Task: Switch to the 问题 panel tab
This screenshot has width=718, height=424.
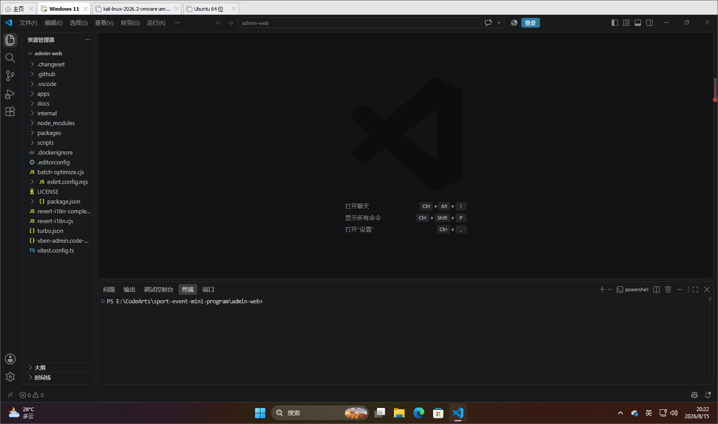Action: [x=109, y=289]
